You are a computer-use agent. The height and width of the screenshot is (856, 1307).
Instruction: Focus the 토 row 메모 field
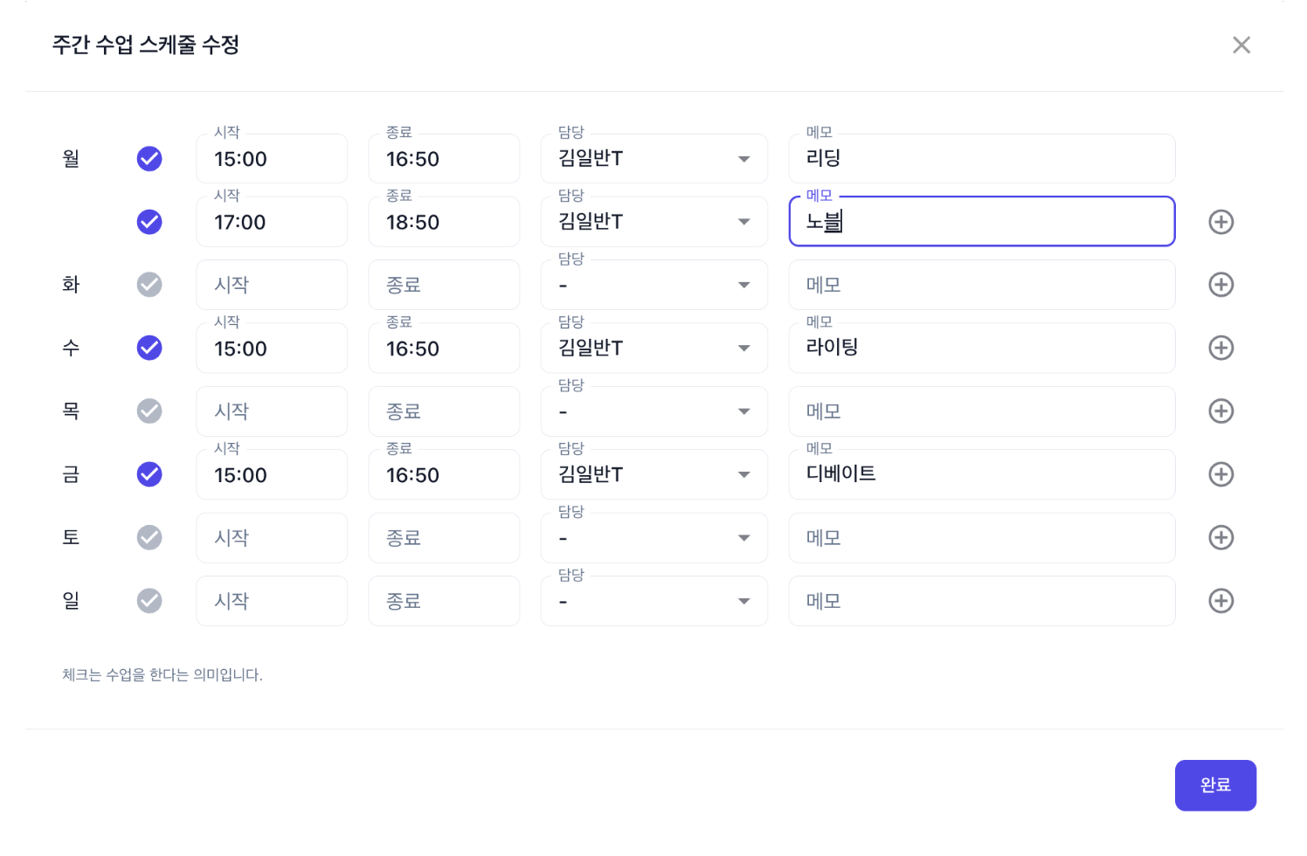[982, 537]
